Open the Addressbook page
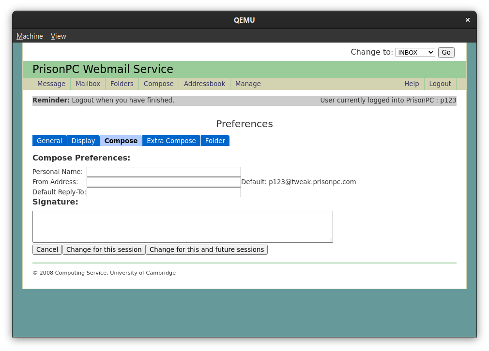 [x=205, y=84]
